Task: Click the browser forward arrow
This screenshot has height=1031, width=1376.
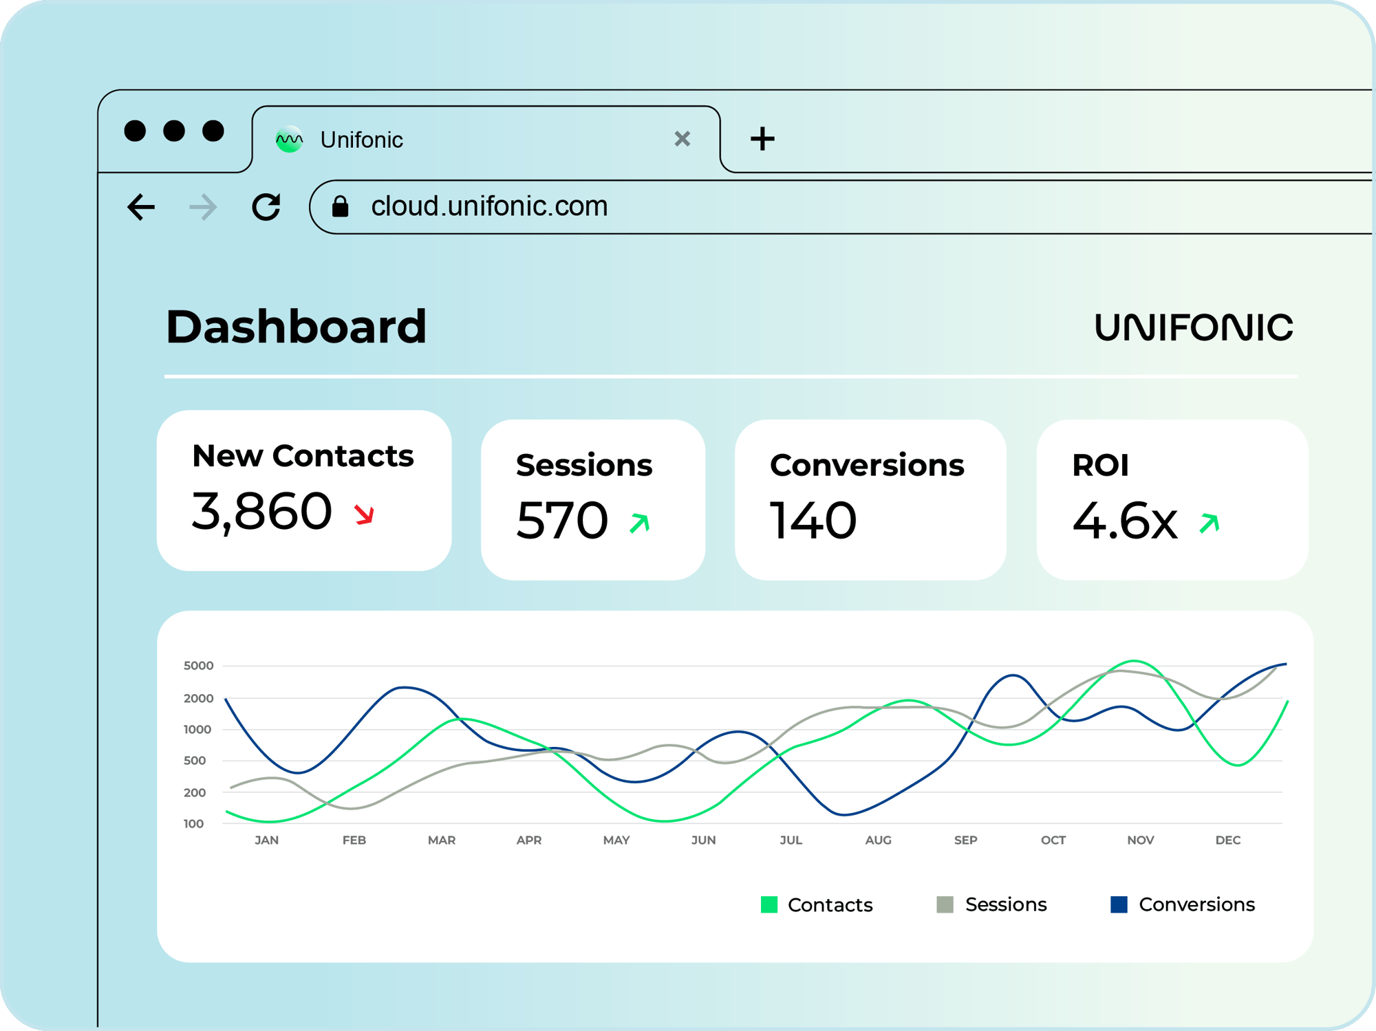Action: (203, 207)
